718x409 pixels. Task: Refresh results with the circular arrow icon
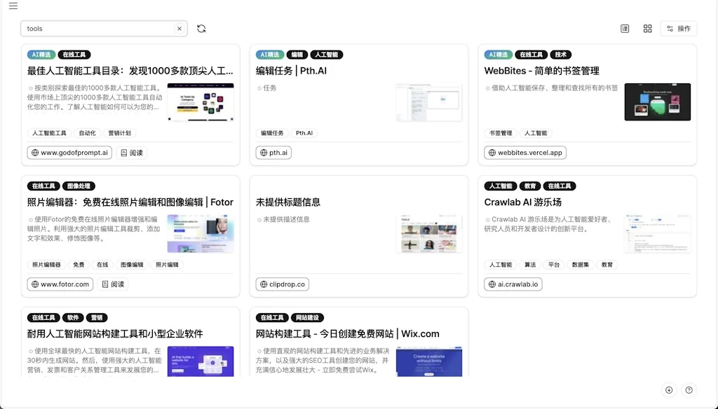201,28
